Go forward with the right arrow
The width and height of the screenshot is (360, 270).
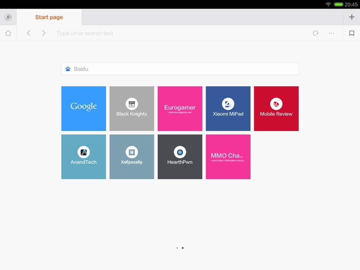pyautogui.click(x=44, y=33)
